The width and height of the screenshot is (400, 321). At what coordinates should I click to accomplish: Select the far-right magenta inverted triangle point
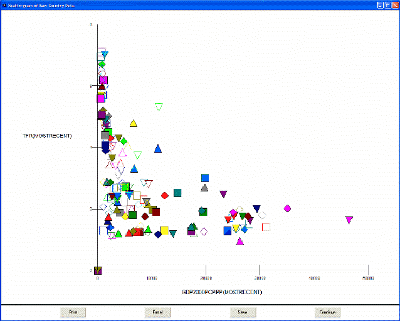click(349, 220)
